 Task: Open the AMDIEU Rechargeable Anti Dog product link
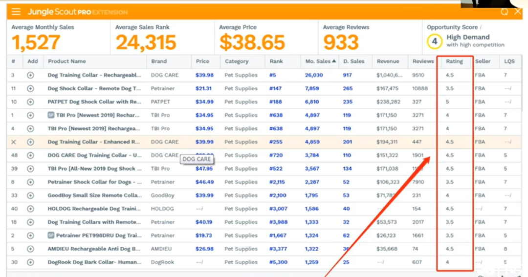pos(94,249)
